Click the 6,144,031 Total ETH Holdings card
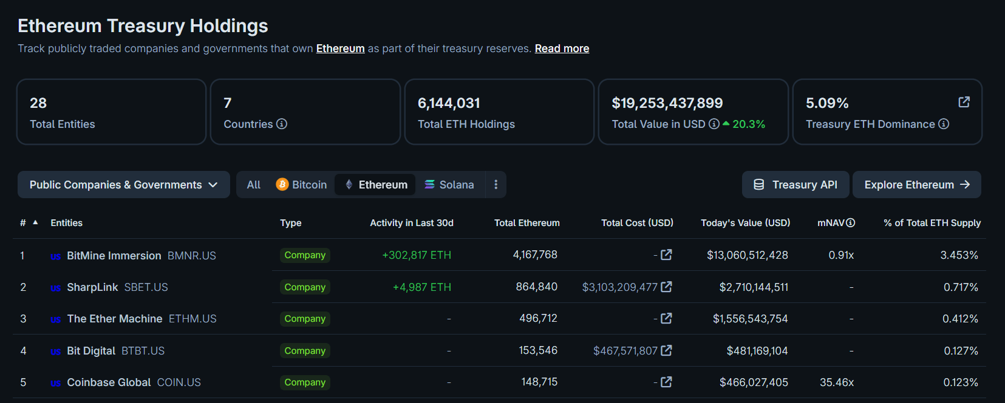Viewport: 1005px width, 403px height. tap(499, 112)
